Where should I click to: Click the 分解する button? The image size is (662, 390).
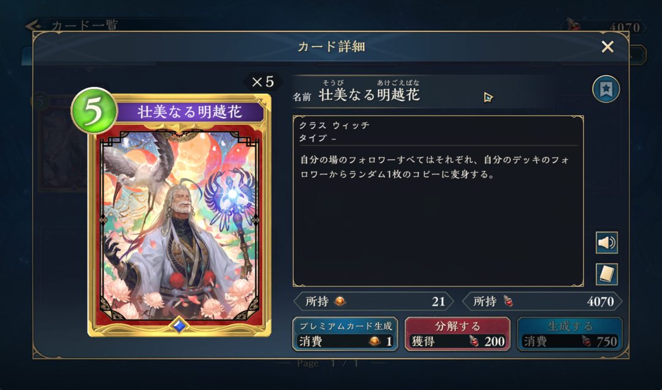coord(458,334)
